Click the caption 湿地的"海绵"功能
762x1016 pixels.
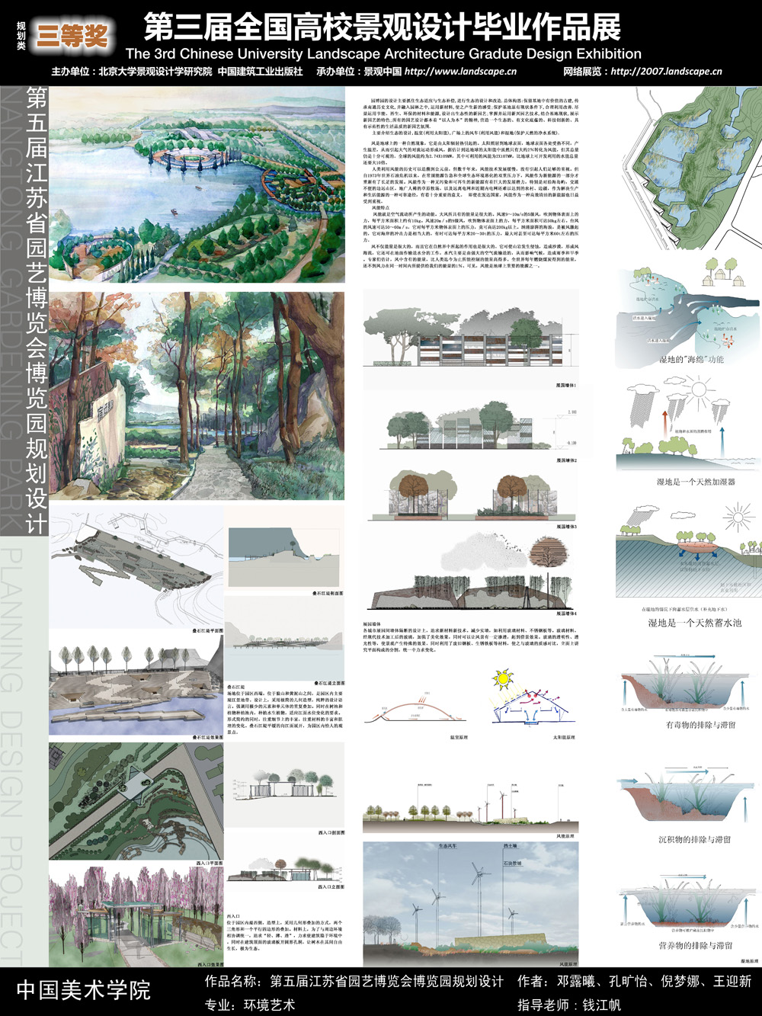tap(691, 359)
